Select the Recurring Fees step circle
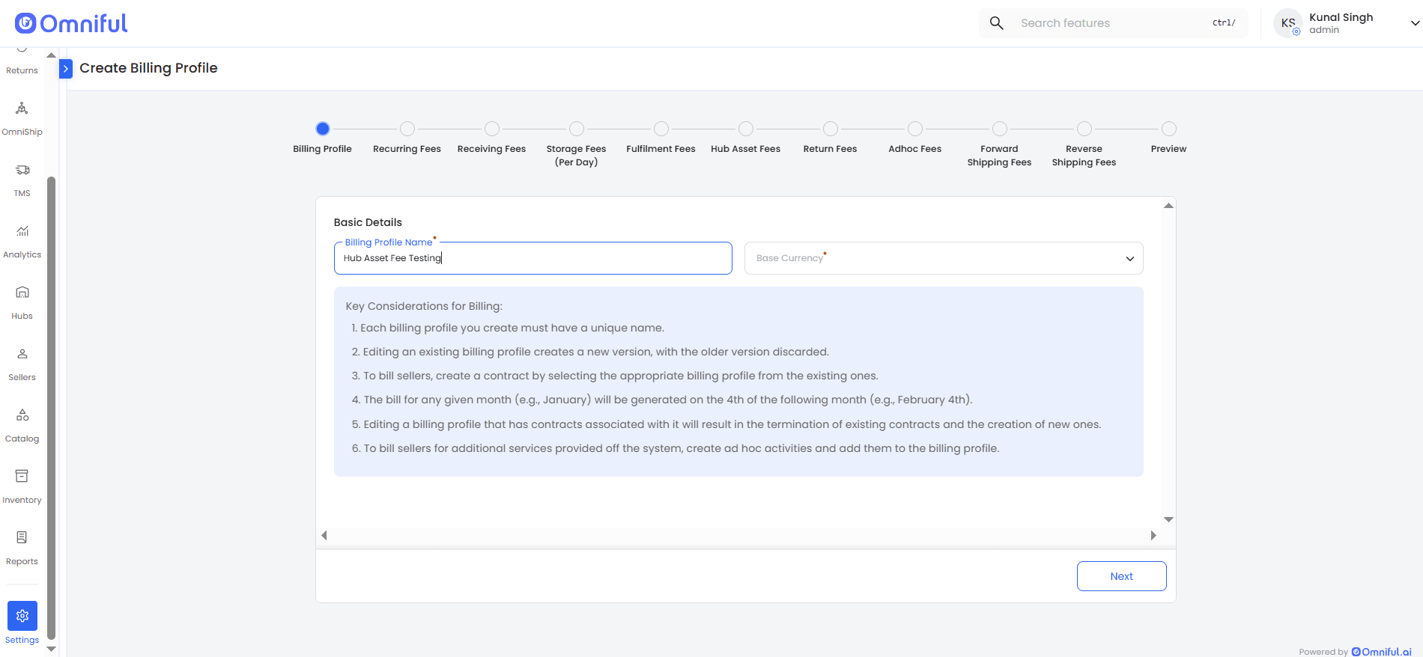Viewport: 1423px width, 657px height. point(407,129)
